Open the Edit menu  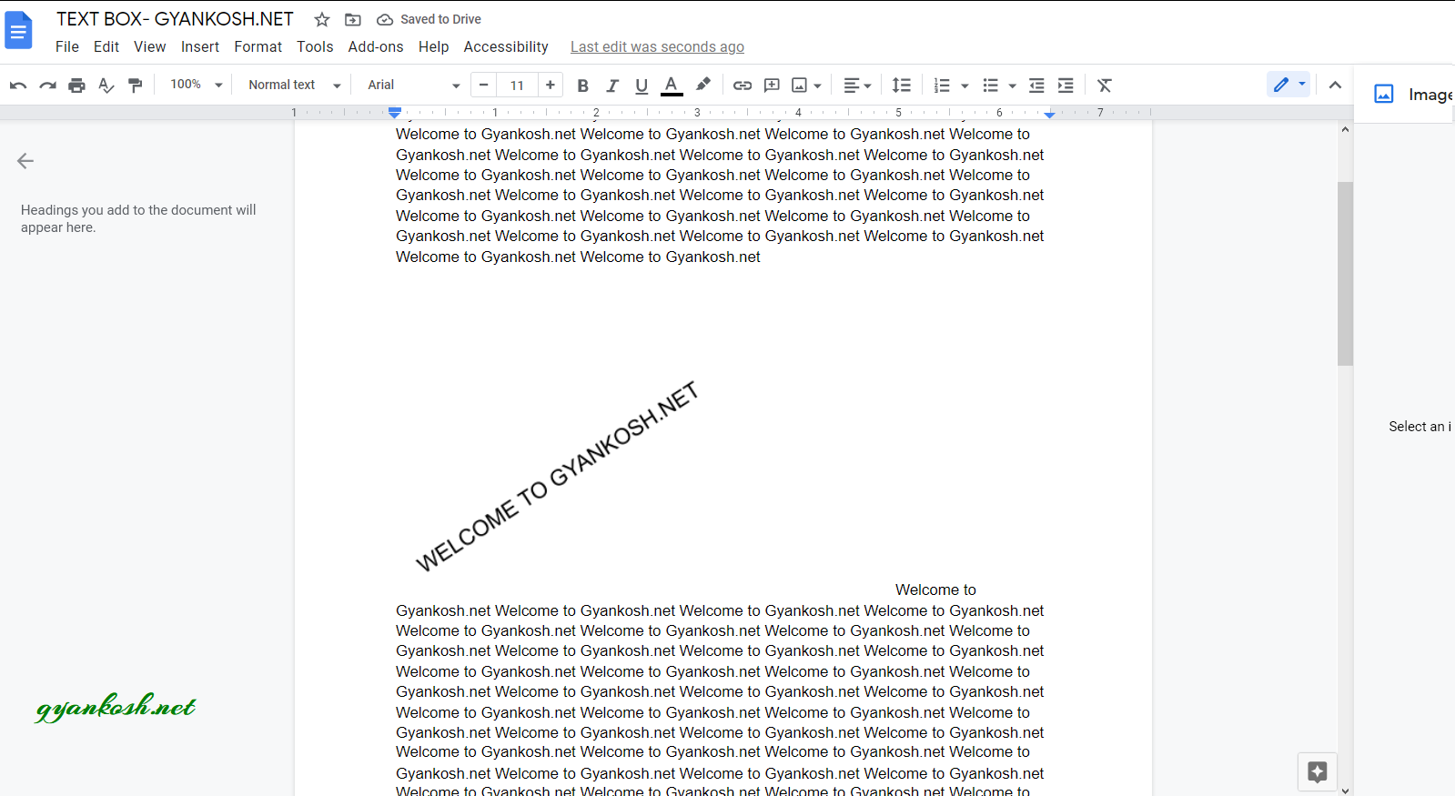point(106,46)
